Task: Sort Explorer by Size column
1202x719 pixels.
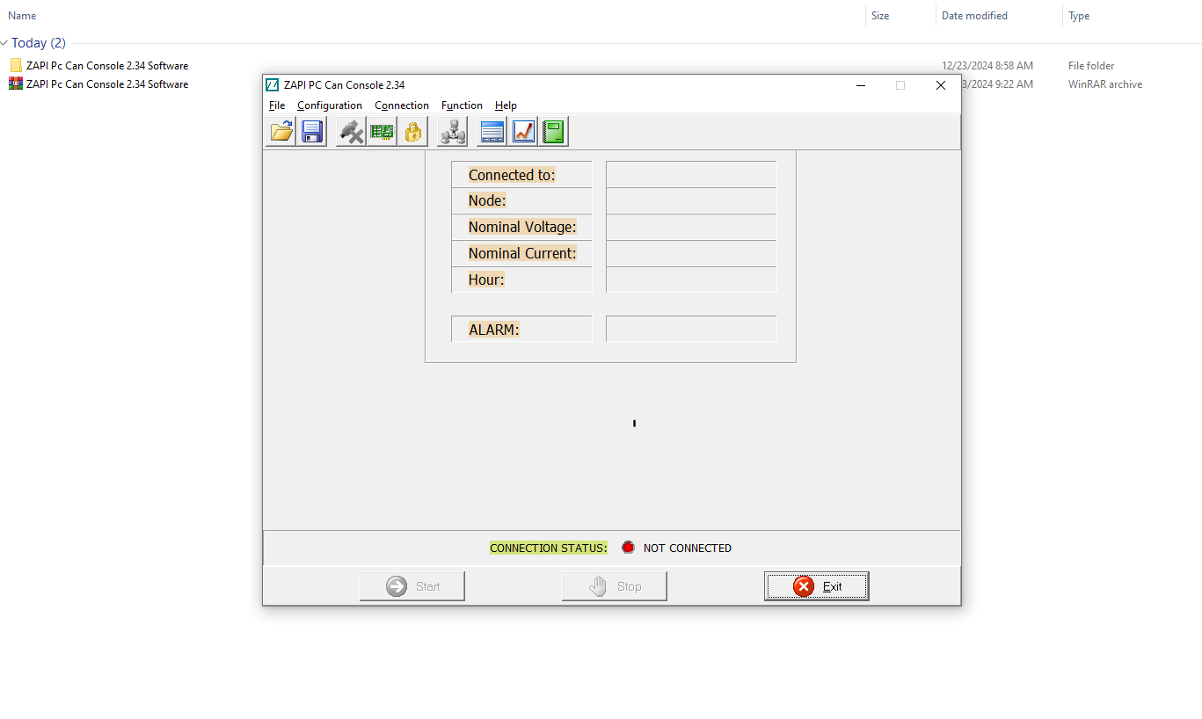Action: click(880, 16)
